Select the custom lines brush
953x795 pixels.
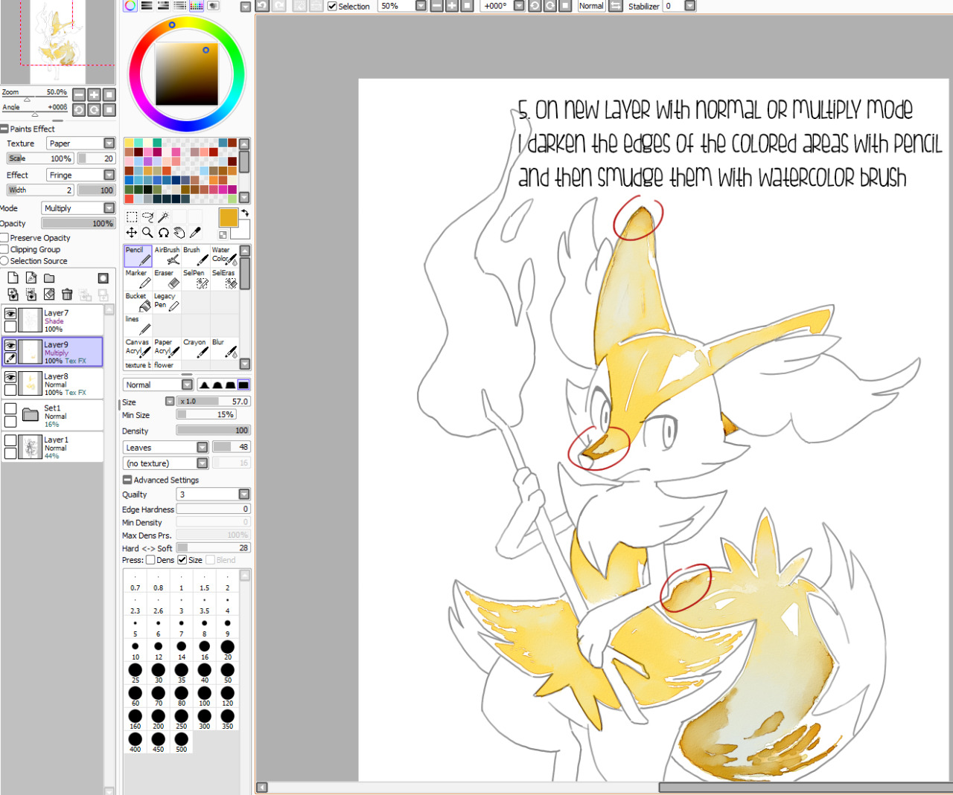coord(138,325)
